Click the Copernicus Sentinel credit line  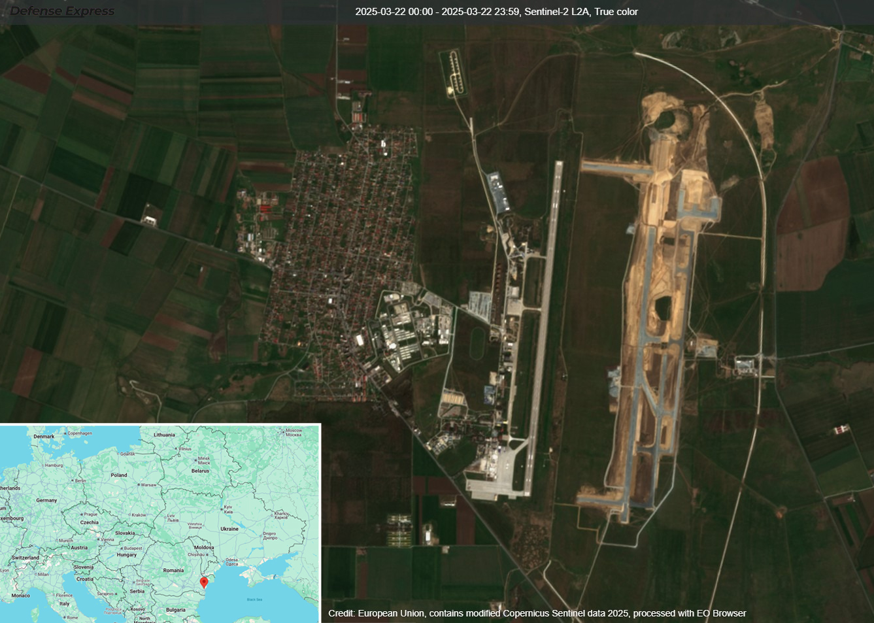click(537, 613)
